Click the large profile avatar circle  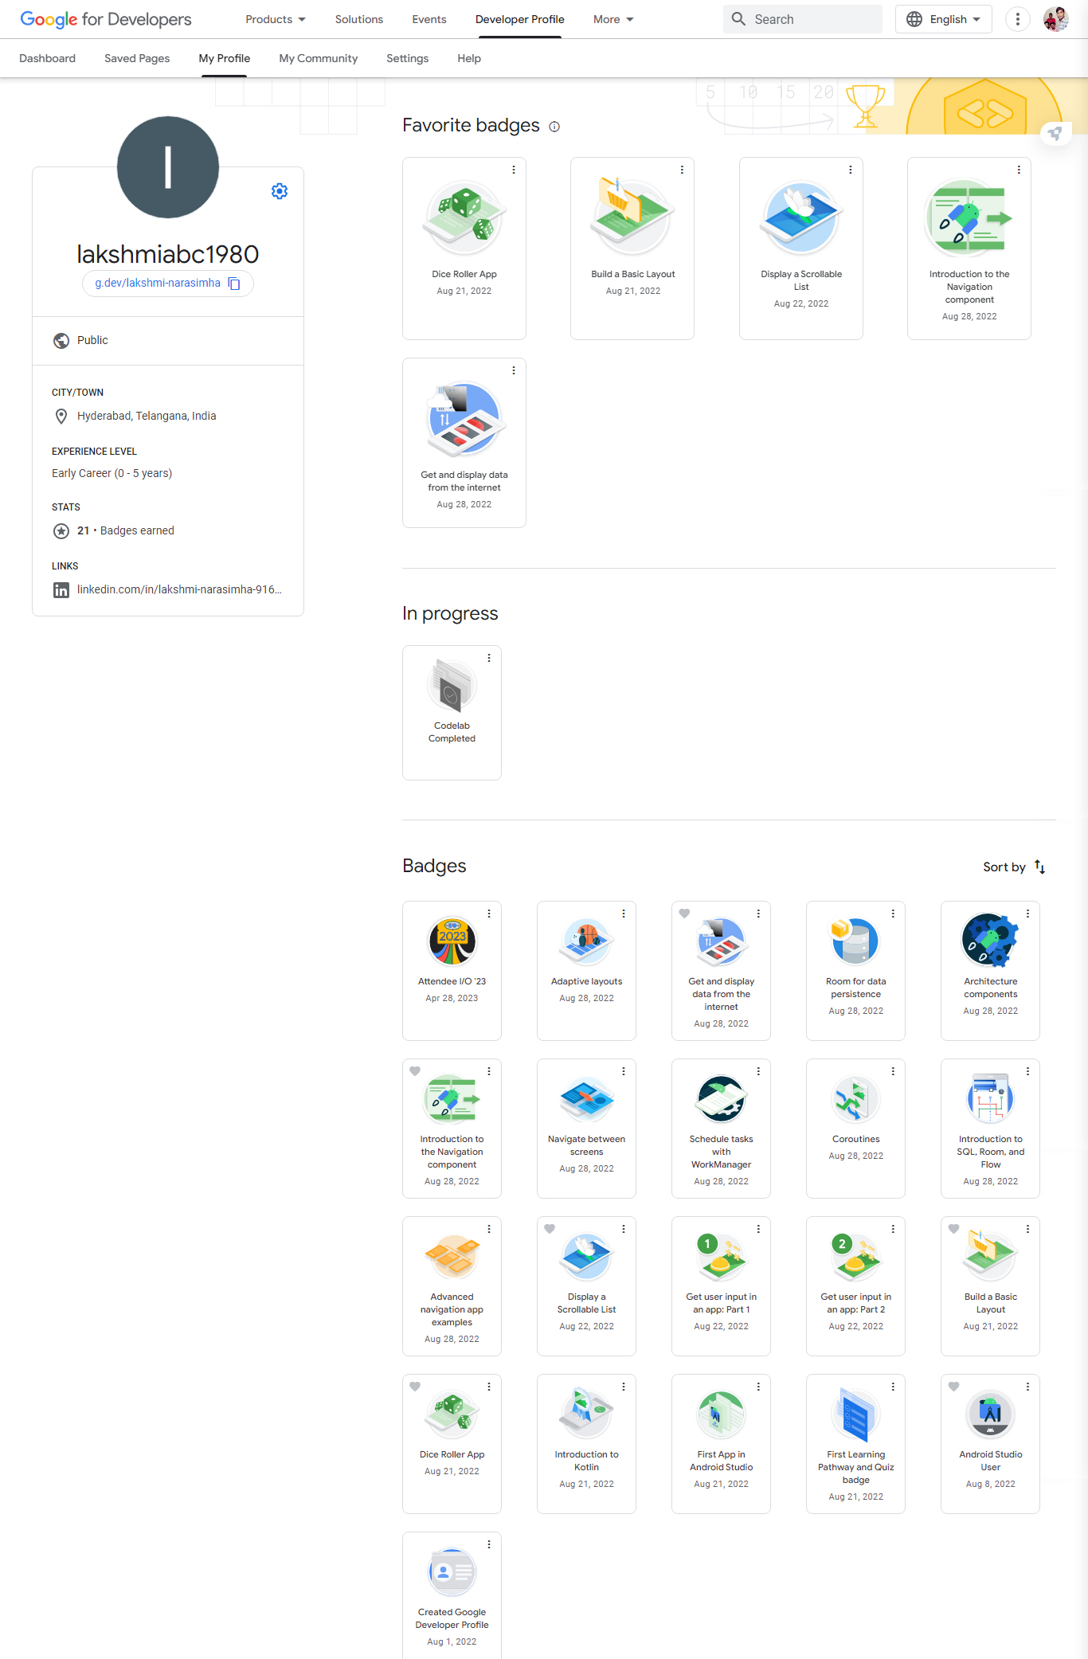click(168, 167)
